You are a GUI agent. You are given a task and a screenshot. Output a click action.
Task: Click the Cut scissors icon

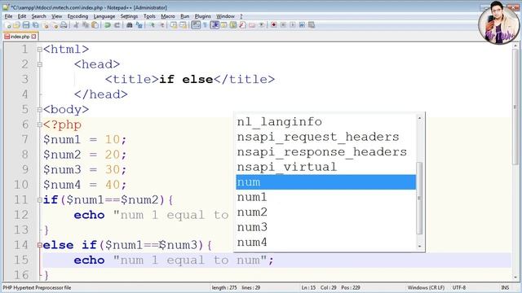coord(76,25)
